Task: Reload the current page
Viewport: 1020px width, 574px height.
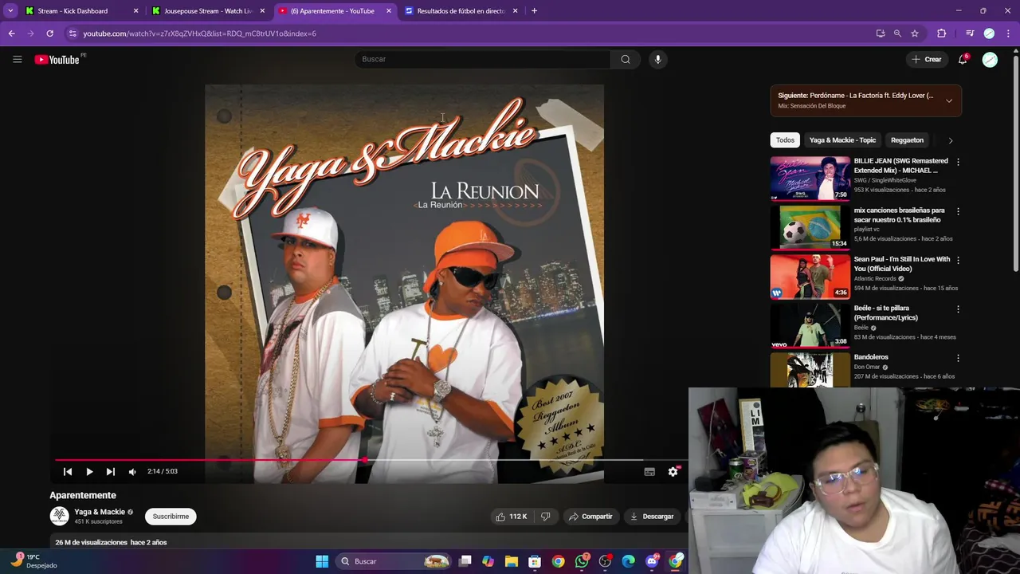Action: pyautogui.click(x=49, y=33)
